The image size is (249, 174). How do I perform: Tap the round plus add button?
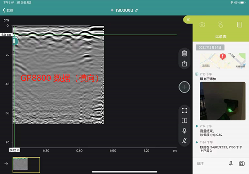click(184, 87)
